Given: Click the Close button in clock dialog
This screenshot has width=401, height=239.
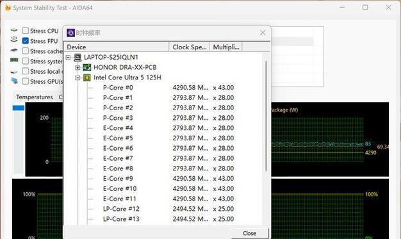Looking at the screenshot, I should (250, 233).
